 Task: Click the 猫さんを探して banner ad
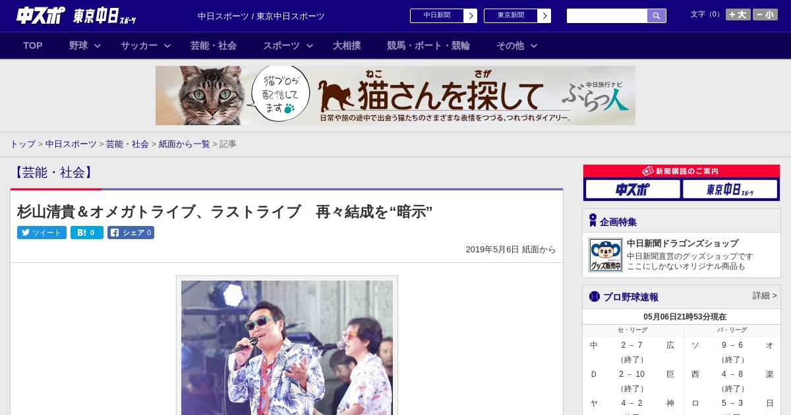[395, 96]
